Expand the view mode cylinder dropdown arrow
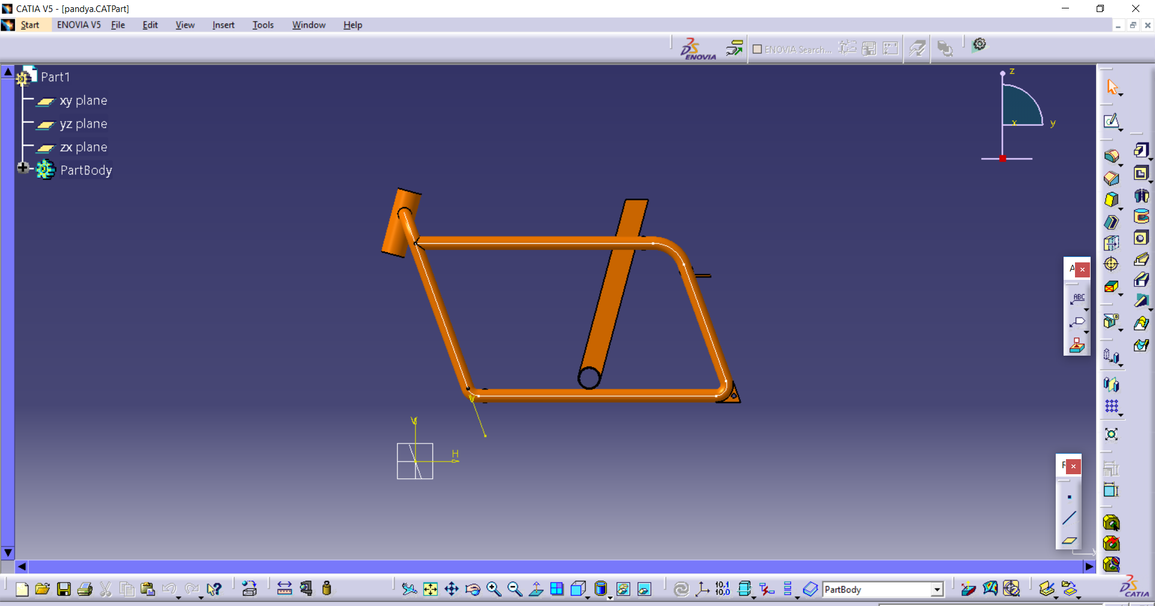 pos(610,598)
